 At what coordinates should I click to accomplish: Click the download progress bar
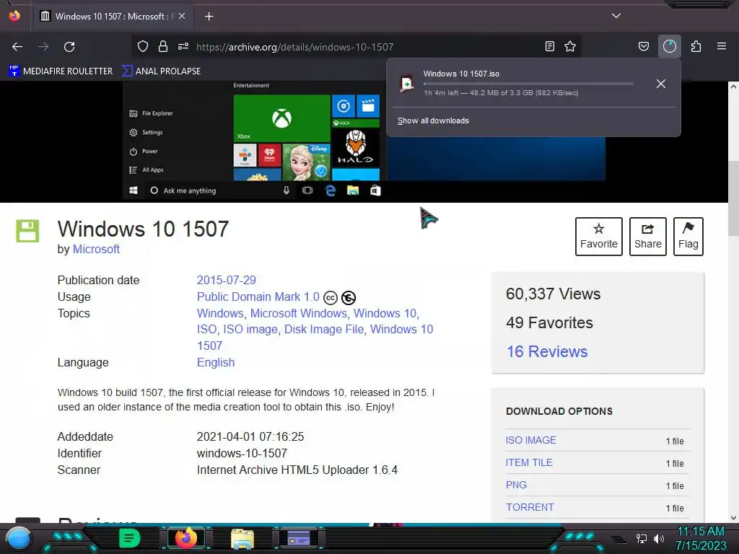point(528,84)
